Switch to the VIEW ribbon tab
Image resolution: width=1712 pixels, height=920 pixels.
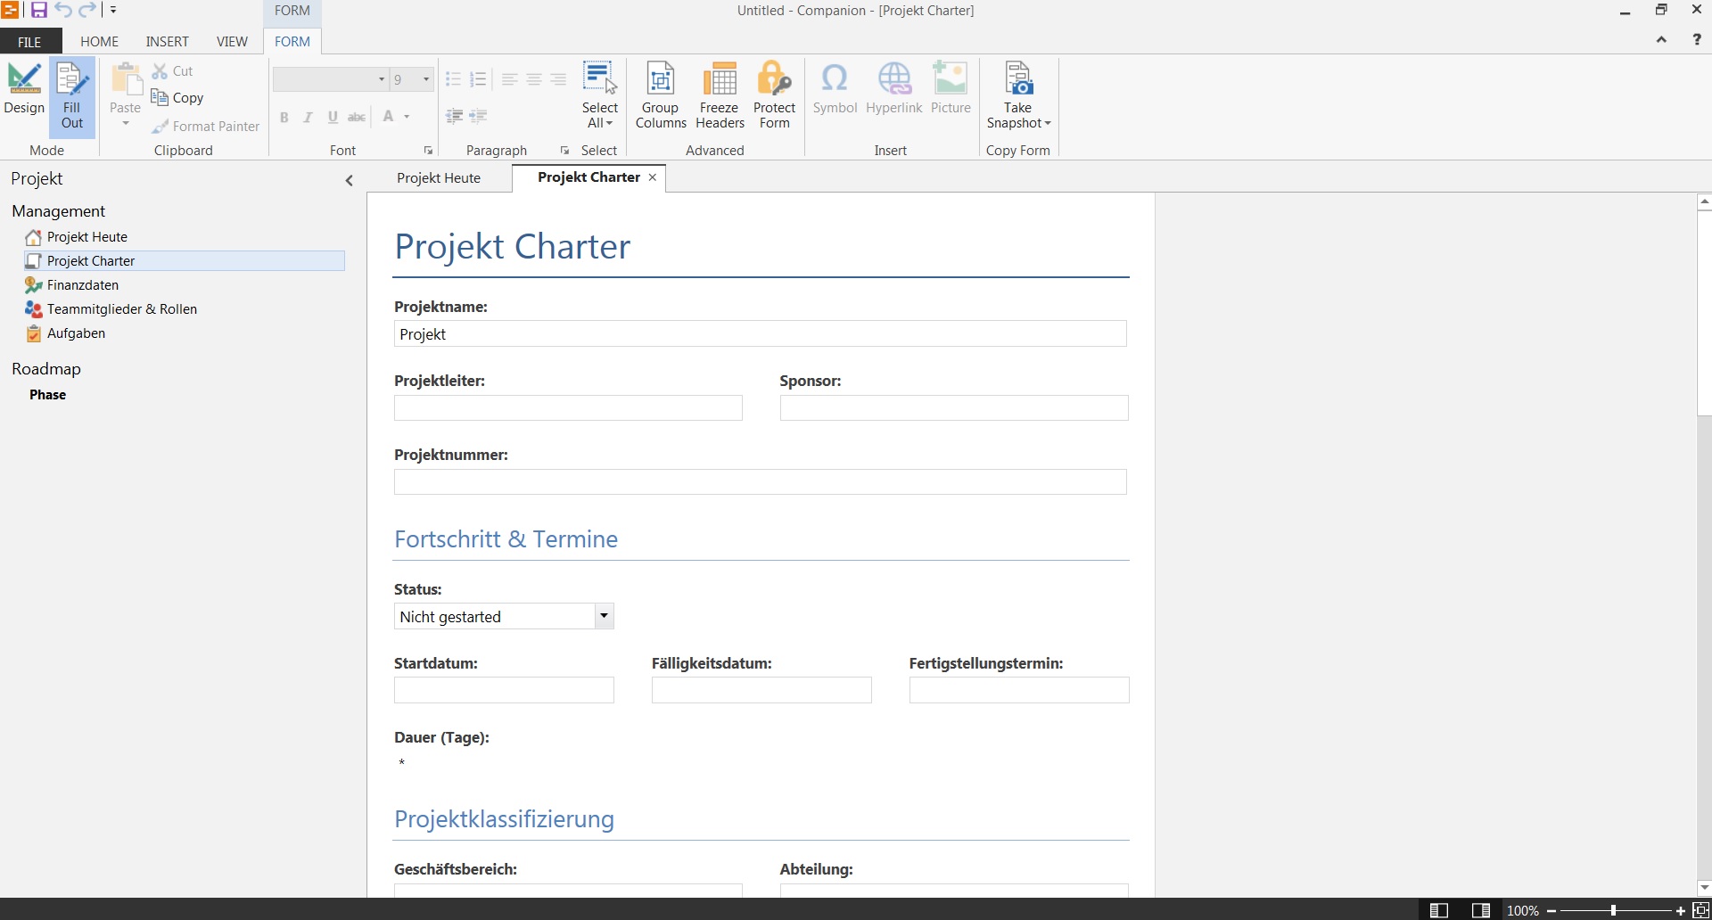point(232,42)
